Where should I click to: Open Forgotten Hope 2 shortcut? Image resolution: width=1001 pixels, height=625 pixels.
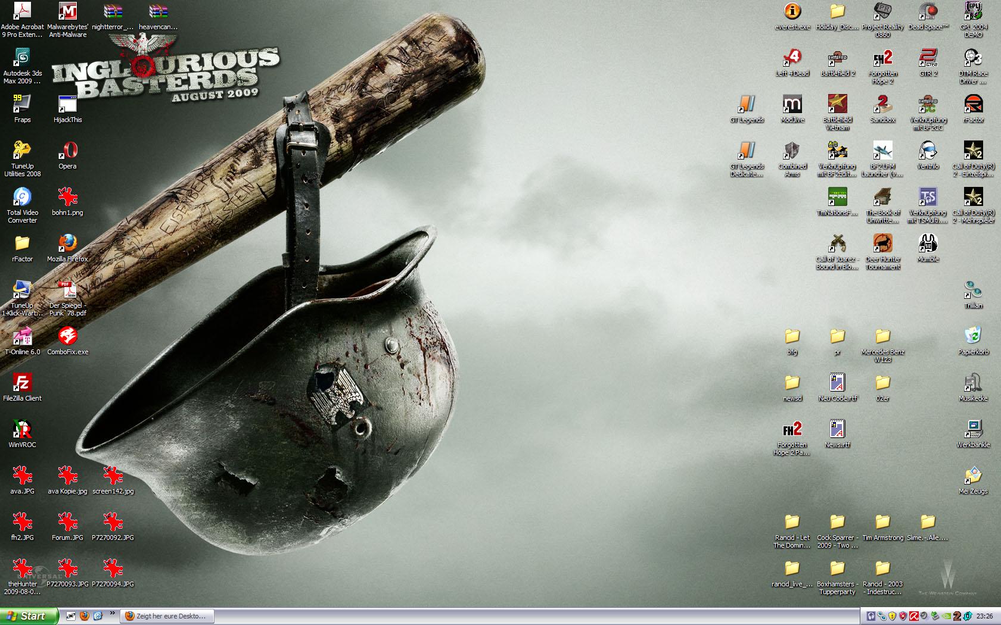coord(882,66)
